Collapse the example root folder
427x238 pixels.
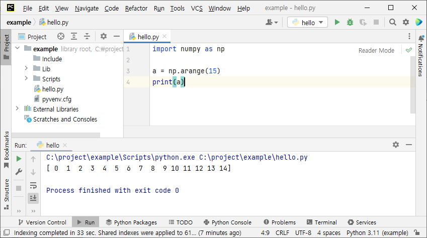[x=18, y=48]
